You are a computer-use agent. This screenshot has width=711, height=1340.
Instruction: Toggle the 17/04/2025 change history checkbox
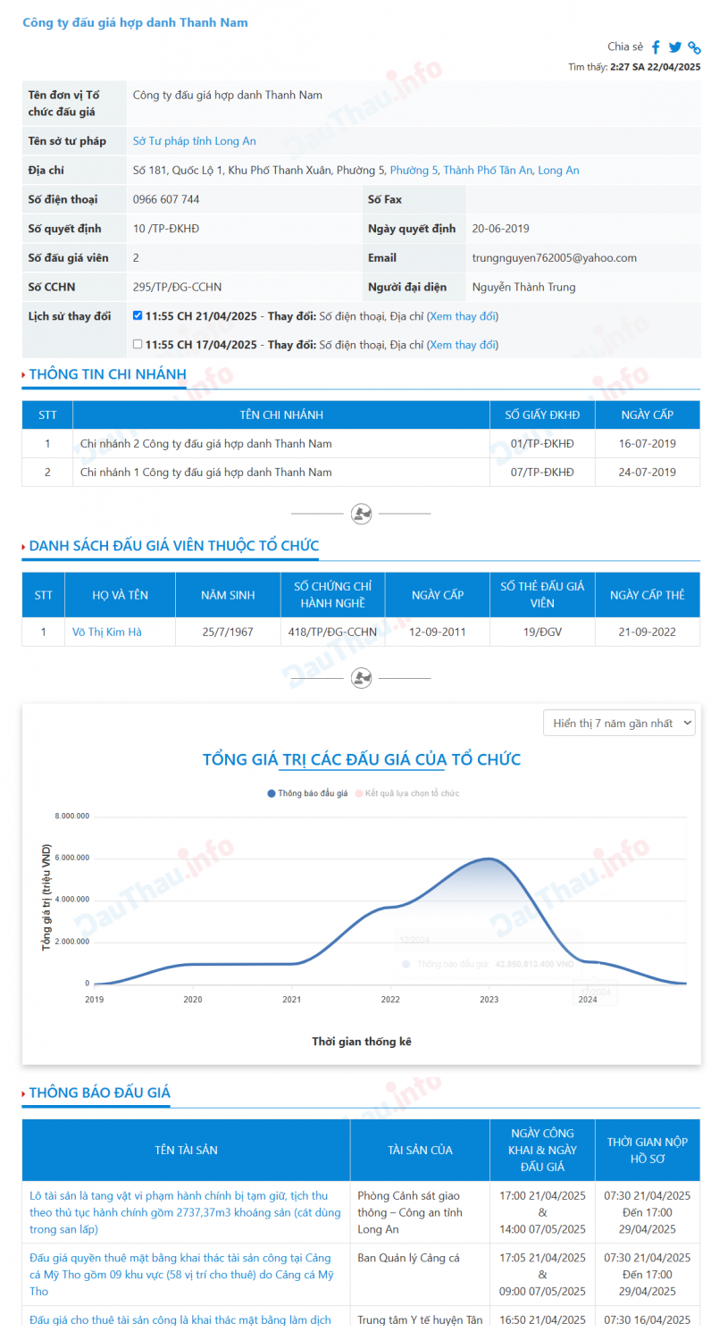[137, 344]
